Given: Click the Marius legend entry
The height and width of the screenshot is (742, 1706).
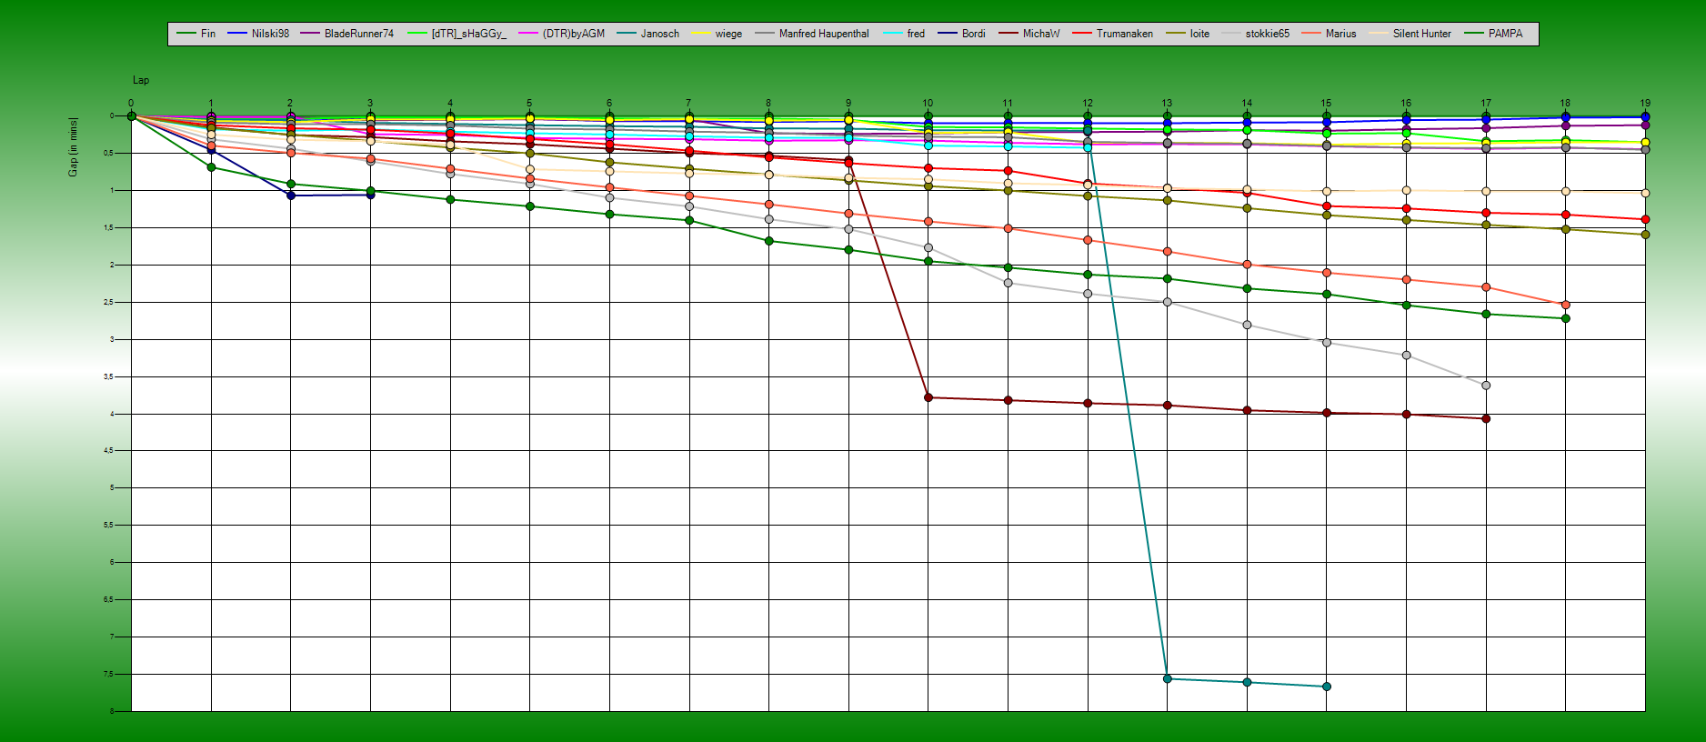Looking at the screenshot, I should pos(1329,34).
